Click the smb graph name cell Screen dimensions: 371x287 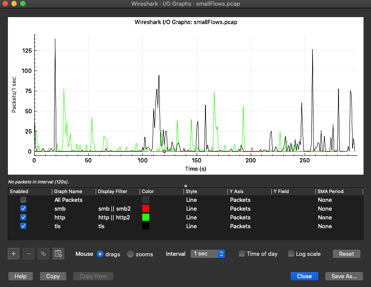60,209
